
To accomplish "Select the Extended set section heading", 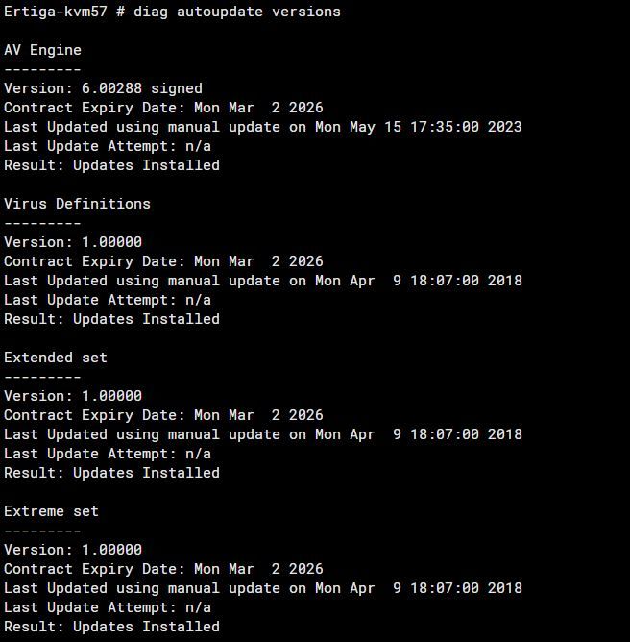I will pos(56,358).
